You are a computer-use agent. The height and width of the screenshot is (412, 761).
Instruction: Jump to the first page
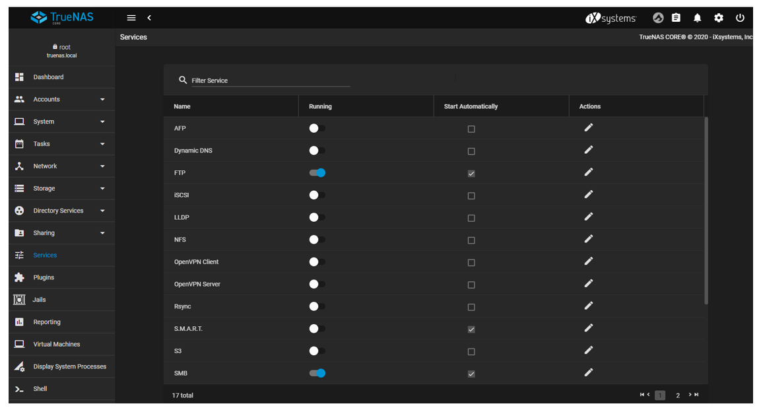point(642,395)
